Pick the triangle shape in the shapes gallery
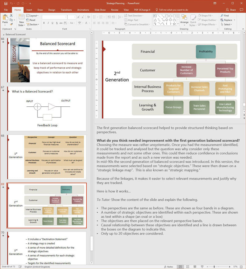 [155, 20]
